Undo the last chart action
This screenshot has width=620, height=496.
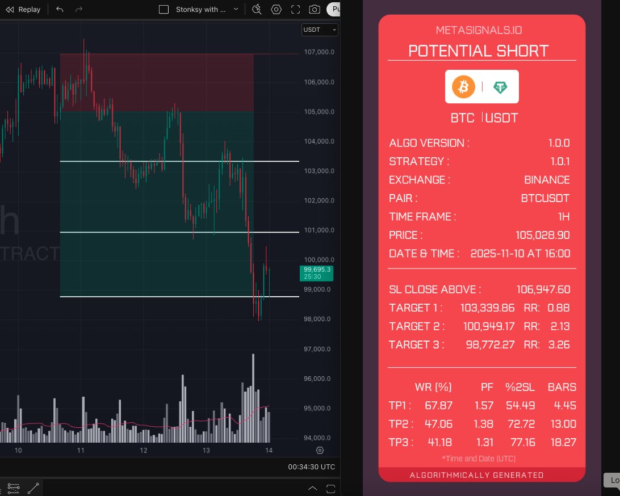[x=60, y=10]
